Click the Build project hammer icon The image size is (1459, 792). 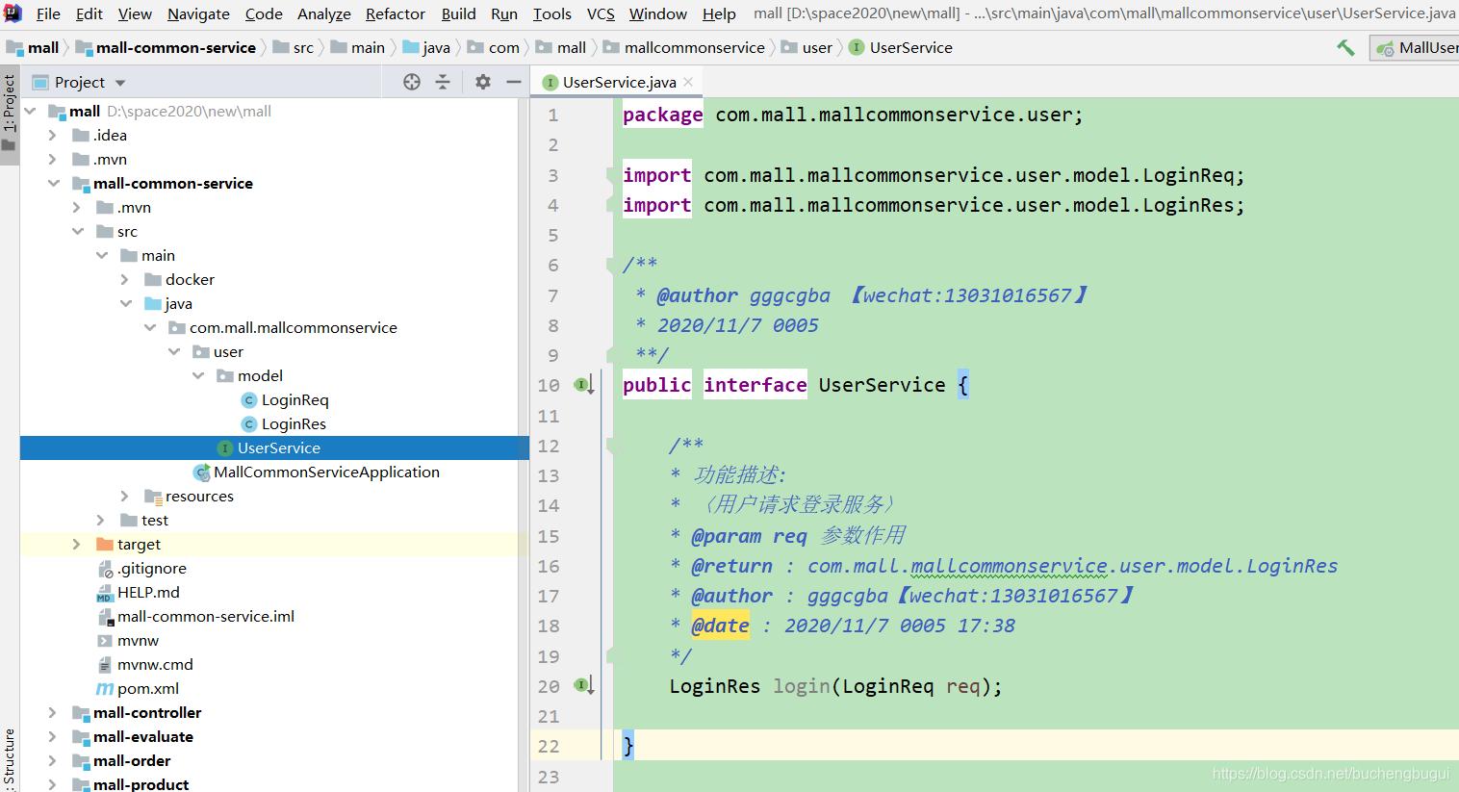tap(1345, 47)
